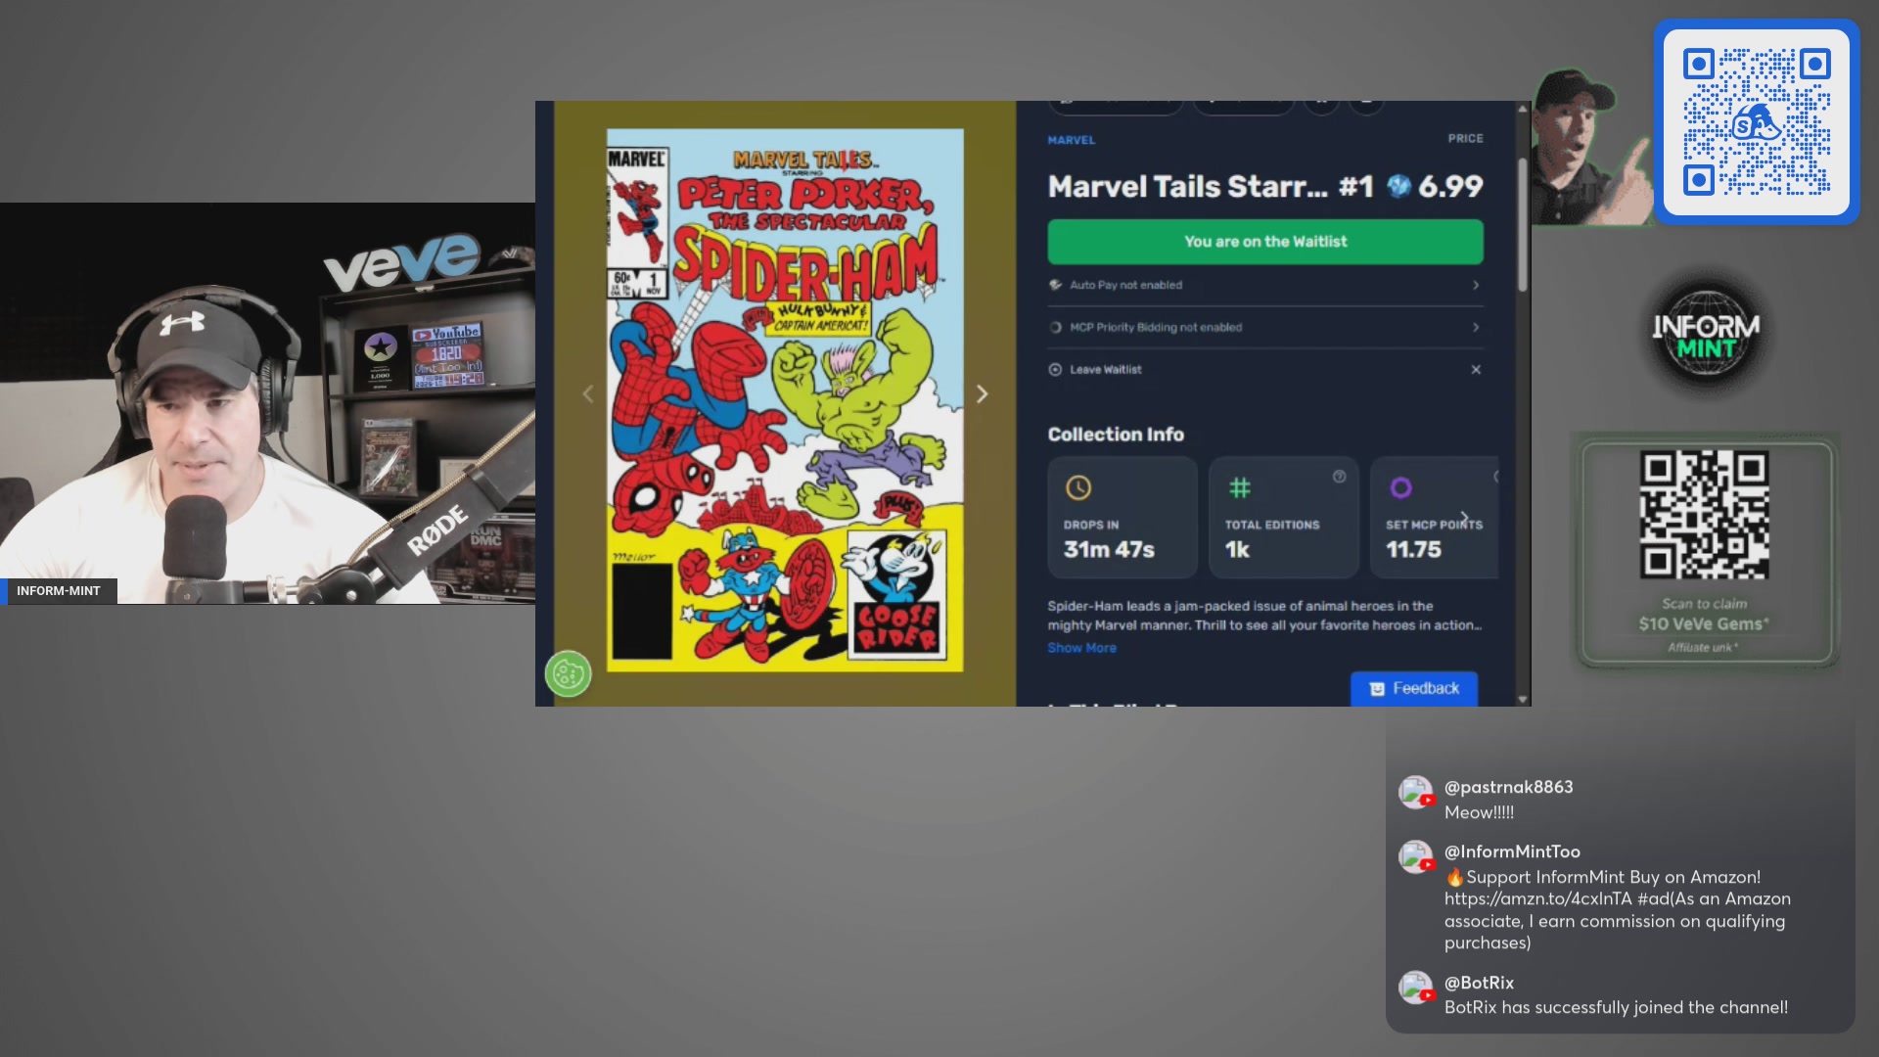
Task: Click @pastrnak8863 avatar in chat
Action: pos(1415,793)
